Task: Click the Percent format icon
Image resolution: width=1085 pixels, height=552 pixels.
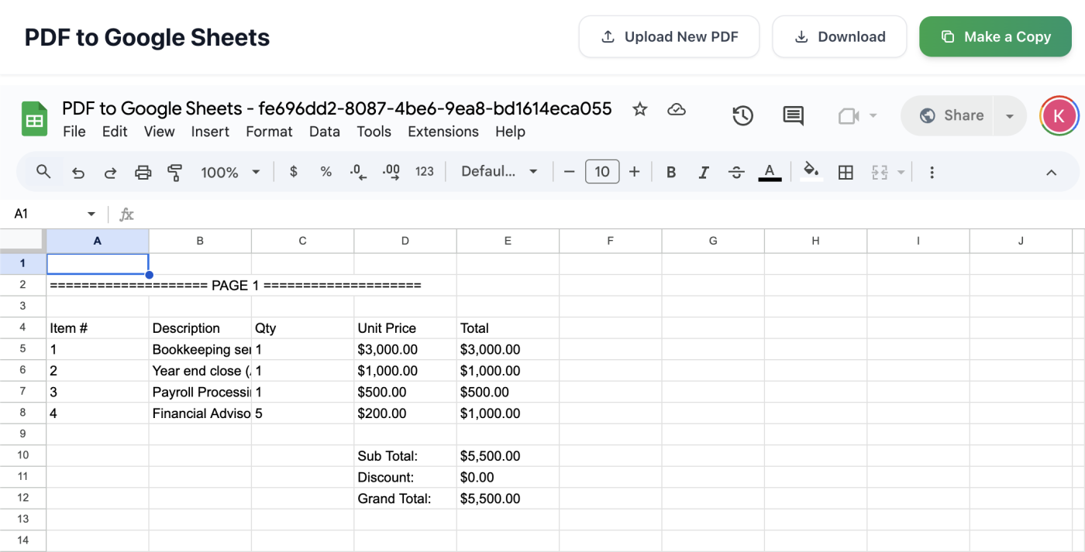Action: click(x=325, y=172)
